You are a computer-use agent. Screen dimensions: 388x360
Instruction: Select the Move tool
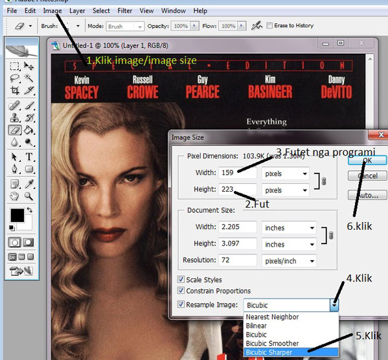click(29, 66)
